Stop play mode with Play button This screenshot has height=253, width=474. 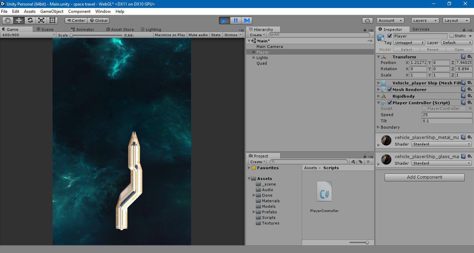[x=224, y=21]
